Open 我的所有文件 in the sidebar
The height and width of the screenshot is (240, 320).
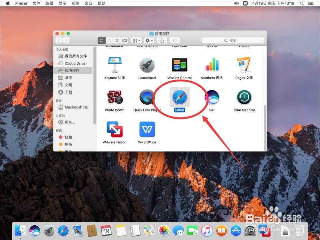point(73,56)
